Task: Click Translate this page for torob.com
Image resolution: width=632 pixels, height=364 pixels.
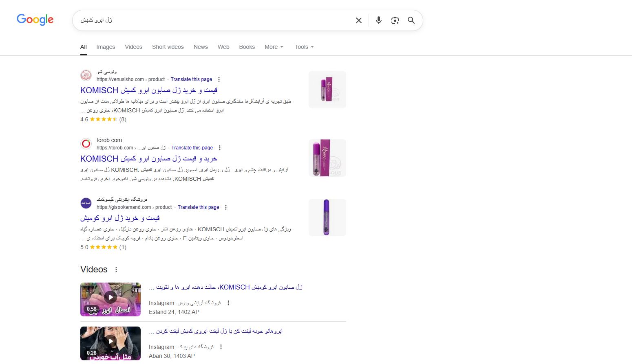Action: 192,148
